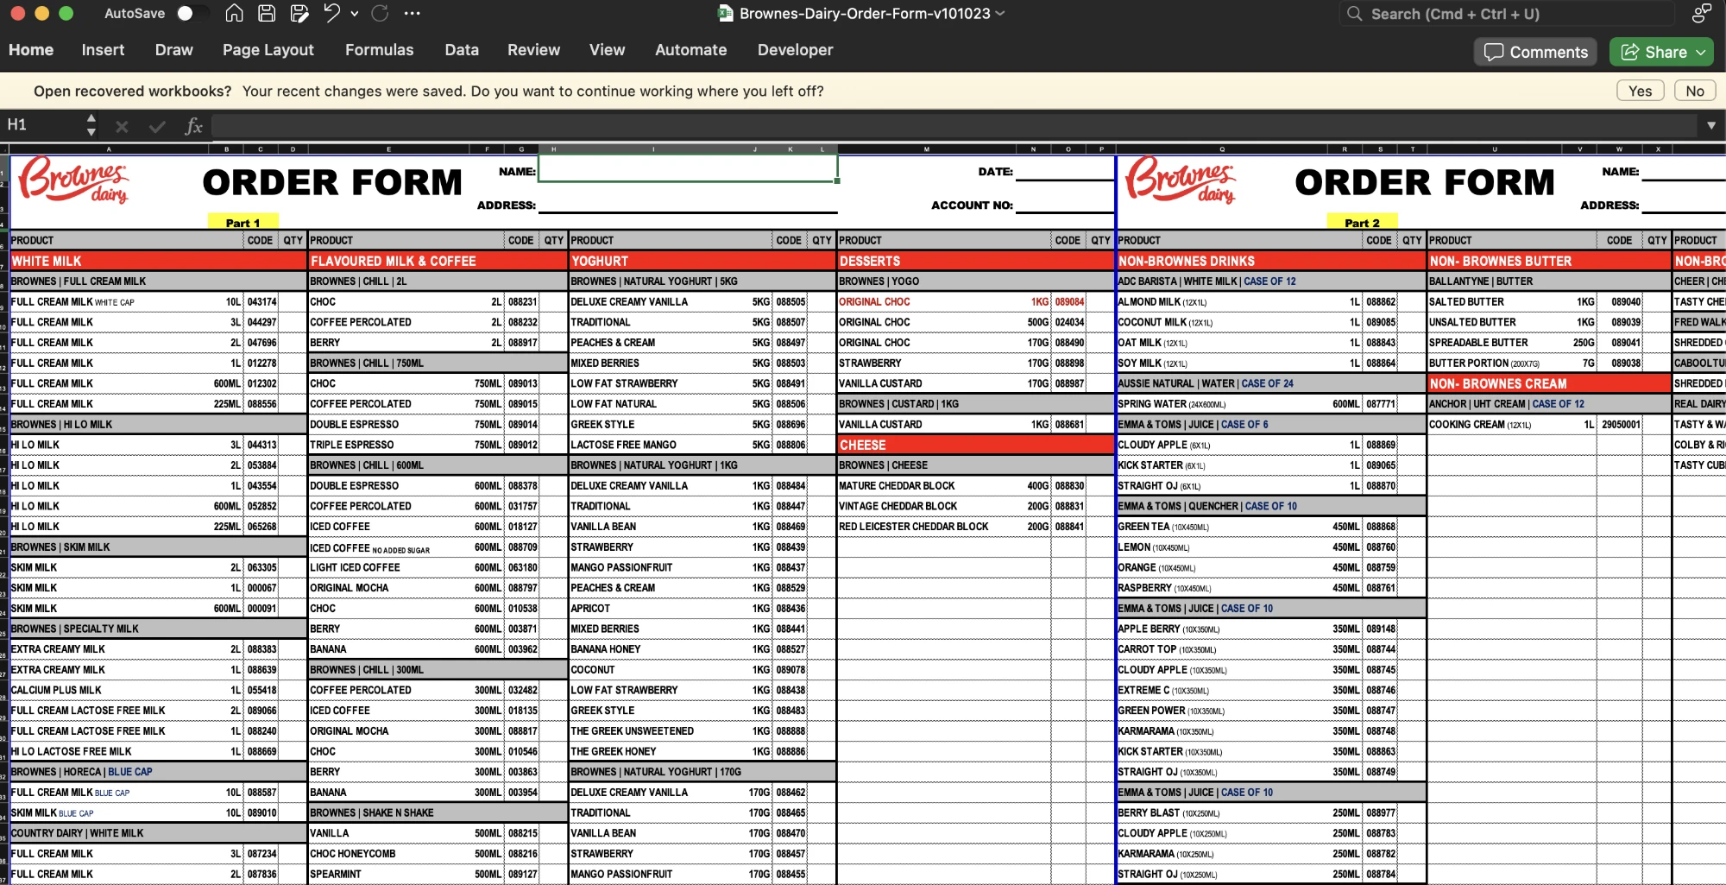Select the NON-BROWNES DRINKS header
The height and width of the screenshot is (885, 1726).
click(x=1270, y=261)
